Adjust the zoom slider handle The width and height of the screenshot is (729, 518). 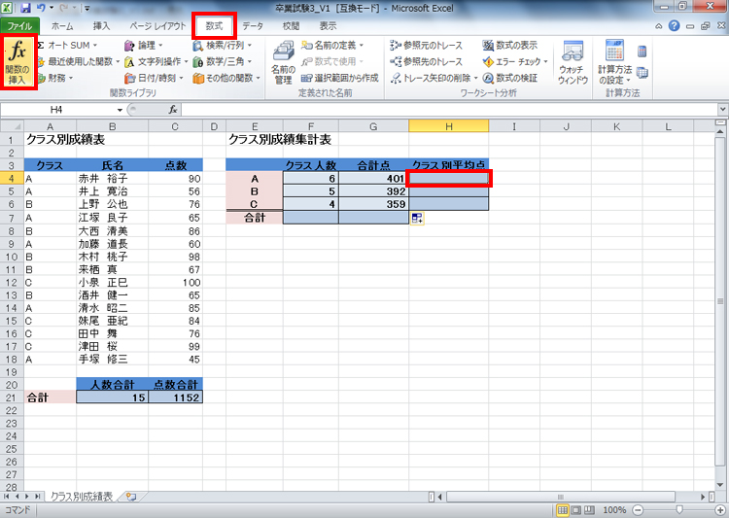point(679,510)
